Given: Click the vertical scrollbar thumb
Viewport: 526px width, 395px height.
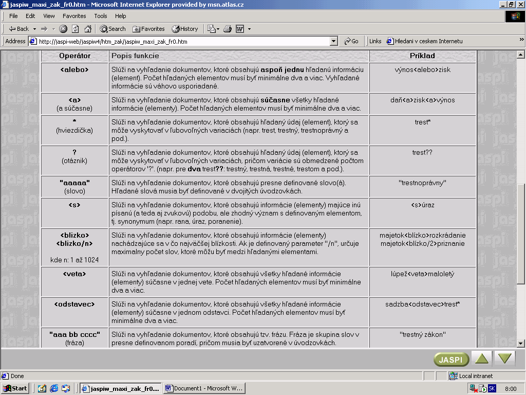Looking at the screenshot, I should point(521,234).
